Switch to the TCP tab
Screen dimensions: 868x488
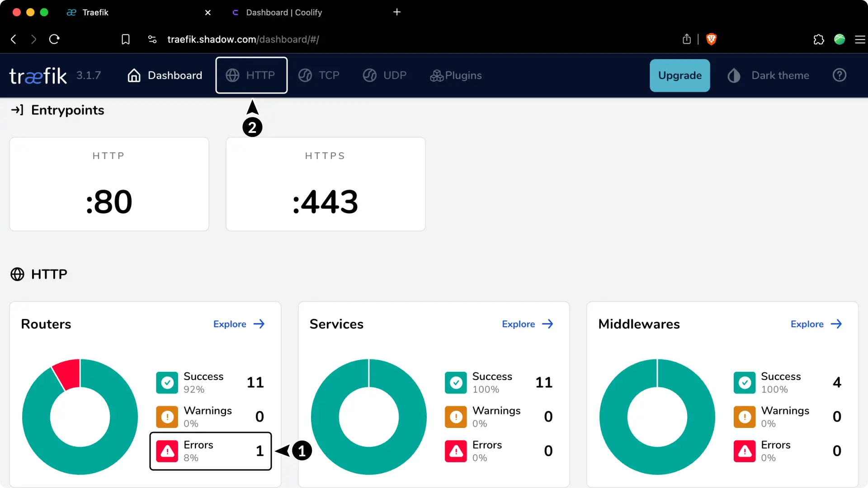(x=319, y=75)
